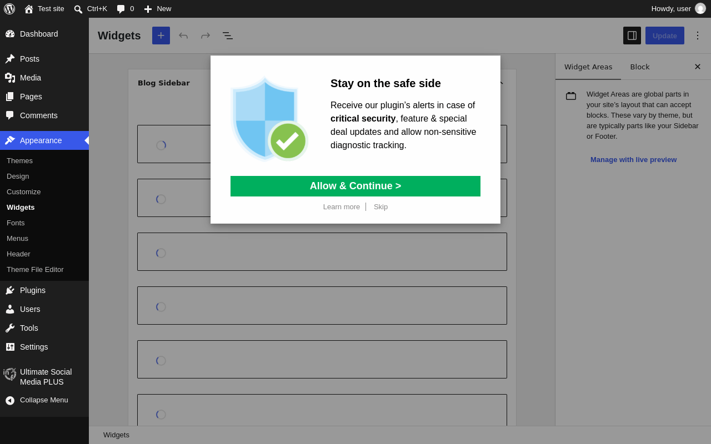Open the New content dropdown
The height and width of the screenshot is (444, 711).
(158, 9)
